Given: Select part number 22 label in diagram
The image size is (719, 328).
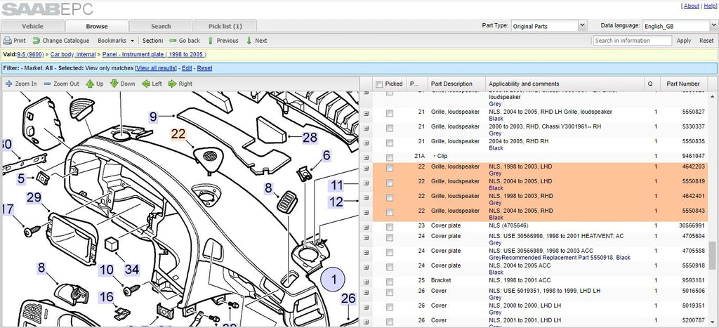Looking at the screenshot, I should pyautogui.click(x=178, y=134).
